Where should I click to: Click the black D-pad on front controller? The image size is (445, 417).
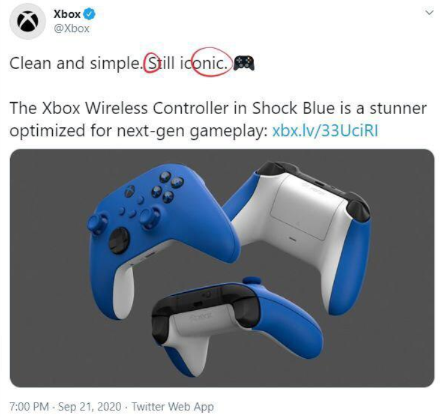pyautogui.click(x=119, y=240)
